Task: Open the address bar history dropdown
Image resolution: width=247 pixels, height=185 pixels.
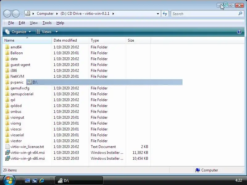Action: pos(158,14)
